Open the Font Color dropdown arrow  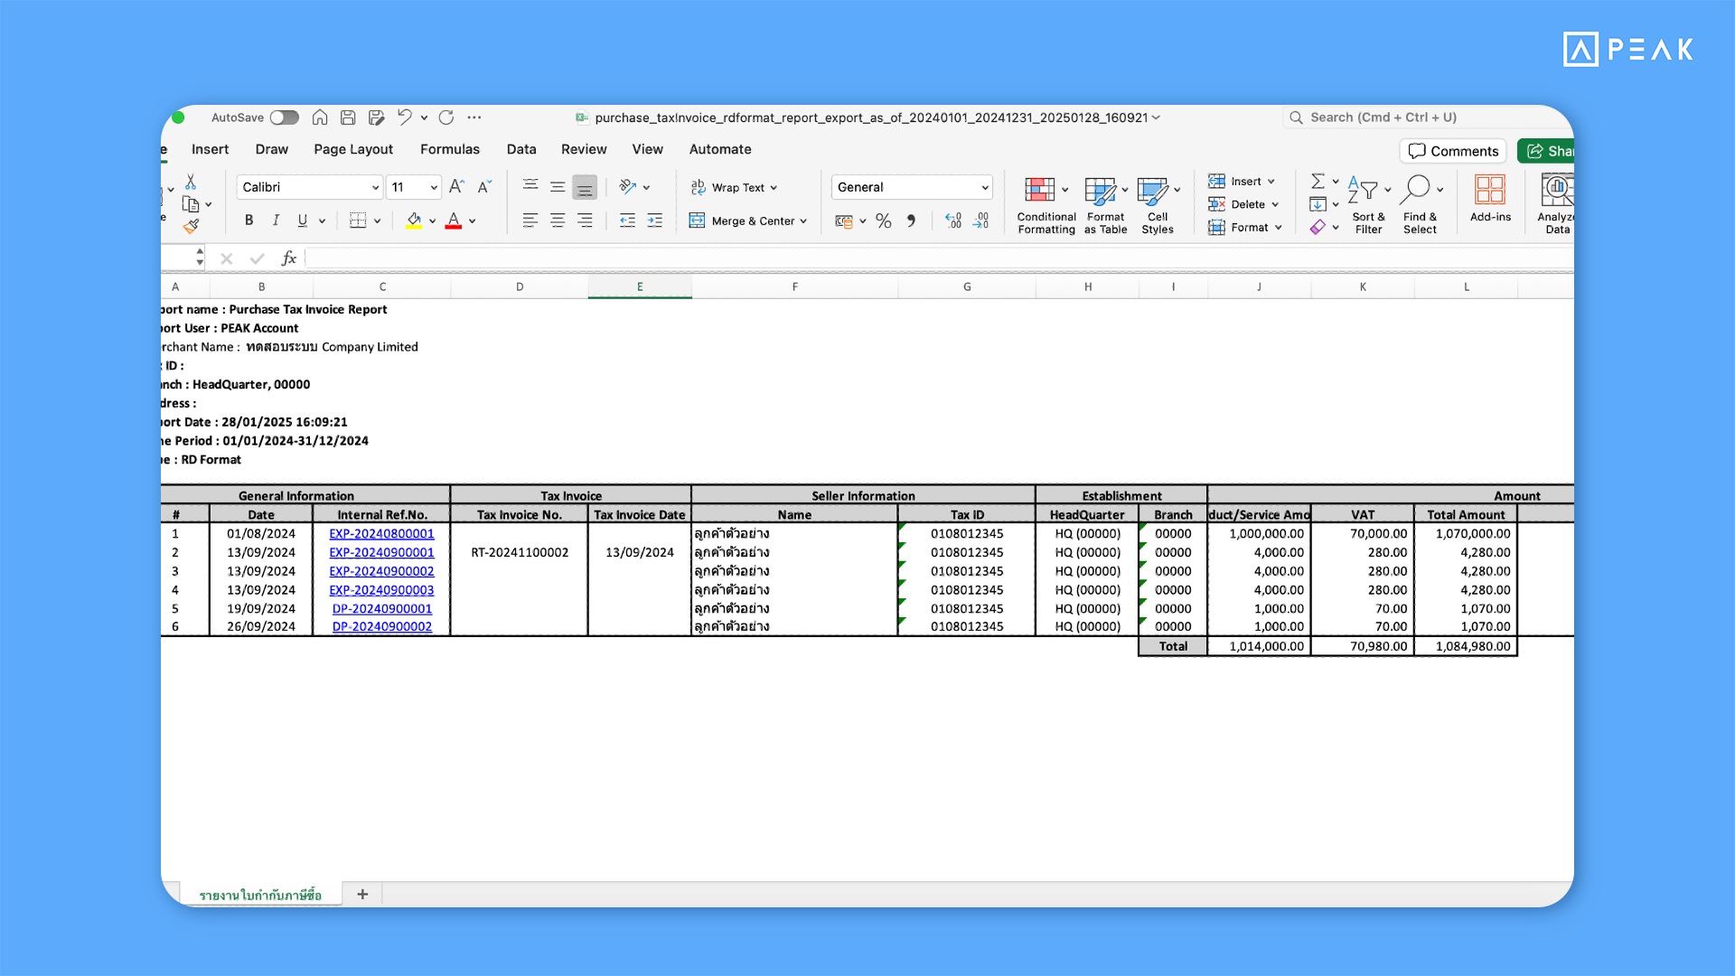473,221
